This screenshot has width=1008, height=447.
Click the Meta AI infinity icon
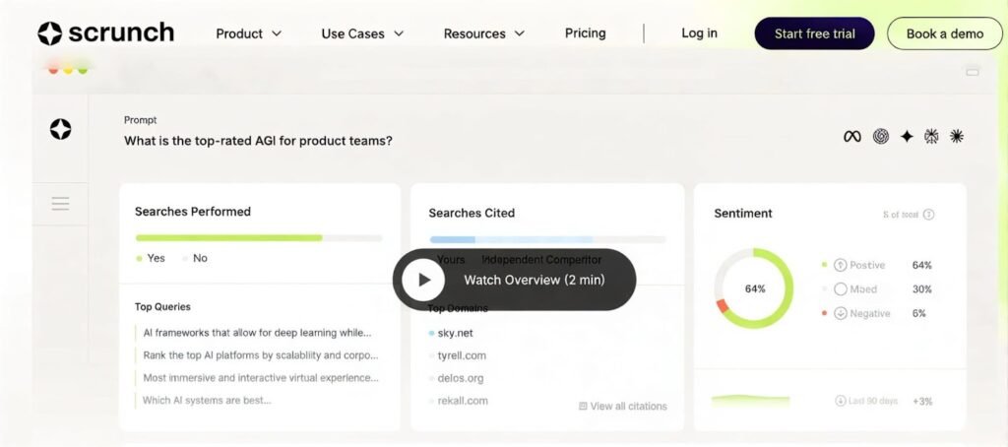(x=852, y=137)
